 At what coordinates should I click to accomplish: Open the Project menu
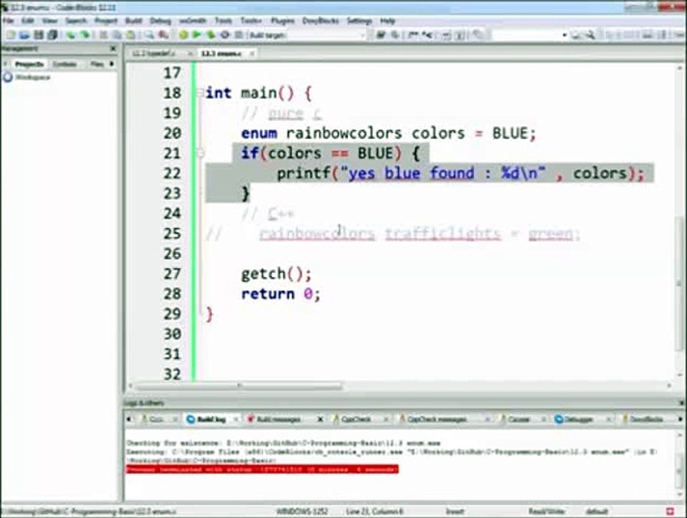click(106, 21)
